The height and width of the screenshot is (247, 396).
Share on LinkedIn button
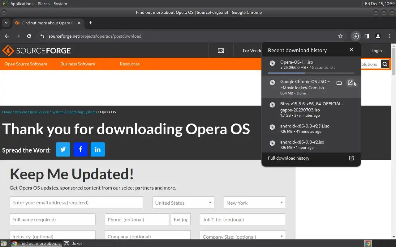pyautogui.click(x=98, y=149)
